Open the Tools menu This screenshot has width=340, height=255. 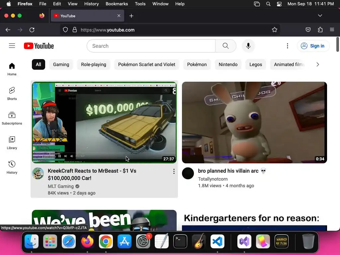pyautogui.click(x=140, y=4)
